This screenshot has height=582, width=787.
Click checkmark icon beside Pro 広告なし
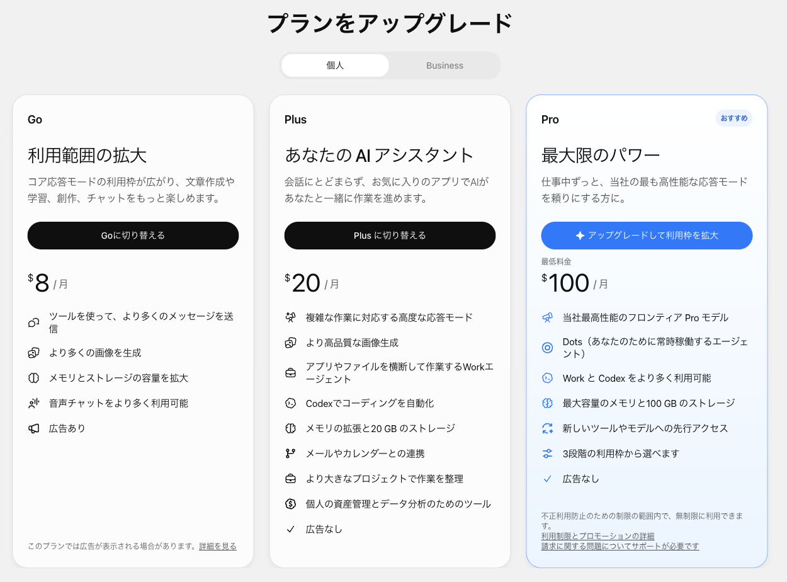pyautogui.click(x=548, y=479)
